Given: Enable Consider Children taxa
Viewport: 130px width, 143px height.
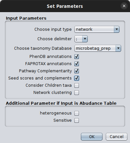Looking at the screenshot, I should tap(77, 85).
